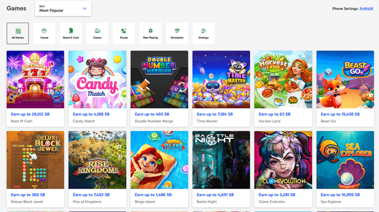The image size is (379, 212).
Task: Open the Beast Go game thumbnail
Action: [x=345, y=79]
